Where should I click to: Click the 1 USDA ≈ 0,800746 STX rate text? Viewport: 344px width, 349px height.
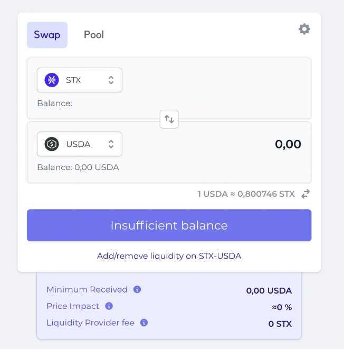(x=246, y=194)
